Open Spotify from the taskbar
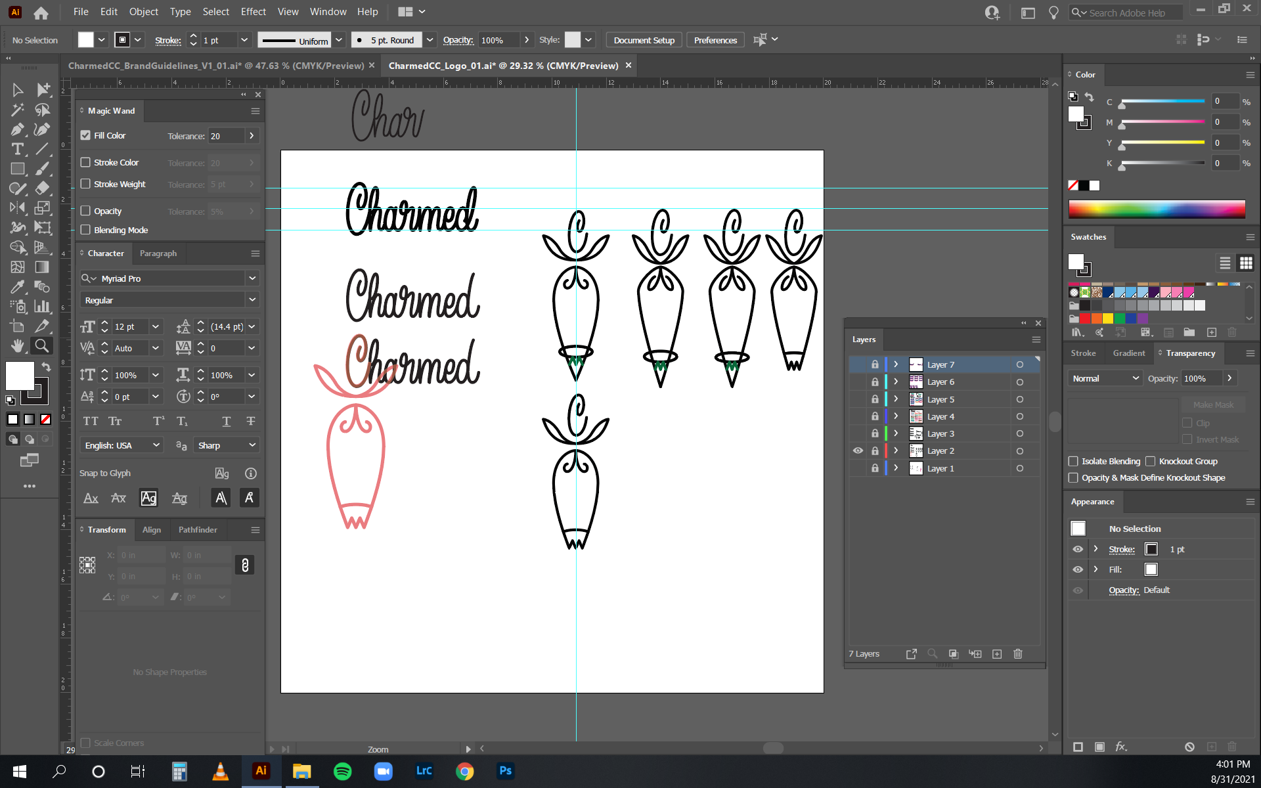 pos(342,771)
